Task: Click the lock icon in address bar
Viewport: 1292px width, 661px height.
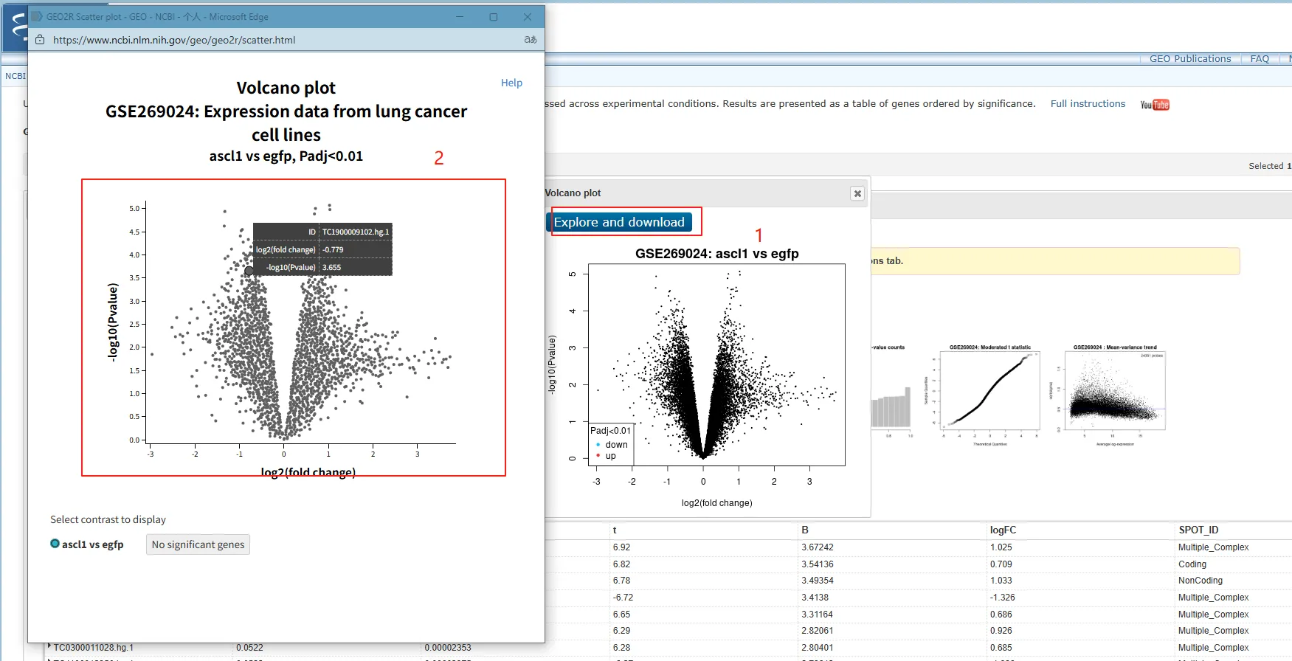Action: coord(40,40)
